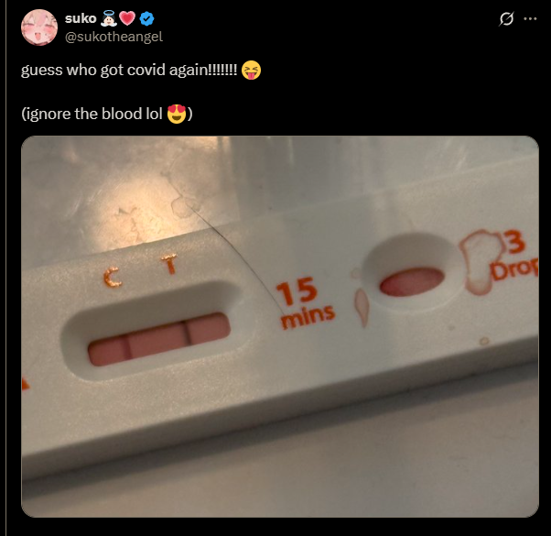Click the angel emoji beside suko's name
Image resolution: width=551 pixels, height=536 pixels.
[x=109, y=18]
